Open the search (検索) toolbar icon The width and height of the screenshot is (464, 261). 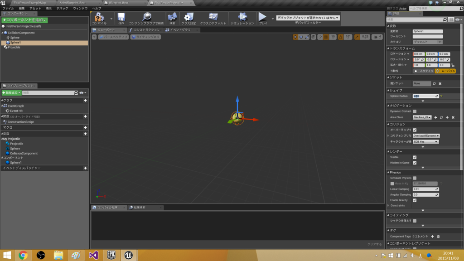pyautogui.click(x=172, y=18)
